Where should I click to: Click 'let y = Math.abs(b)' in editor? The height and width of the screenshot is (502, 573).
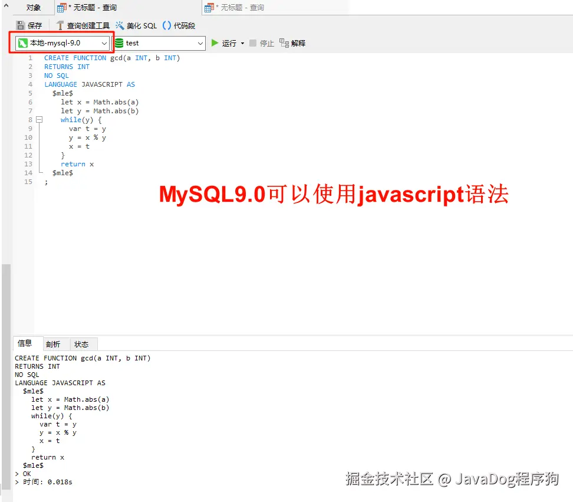pyautogui.click(x=100, y=111)
